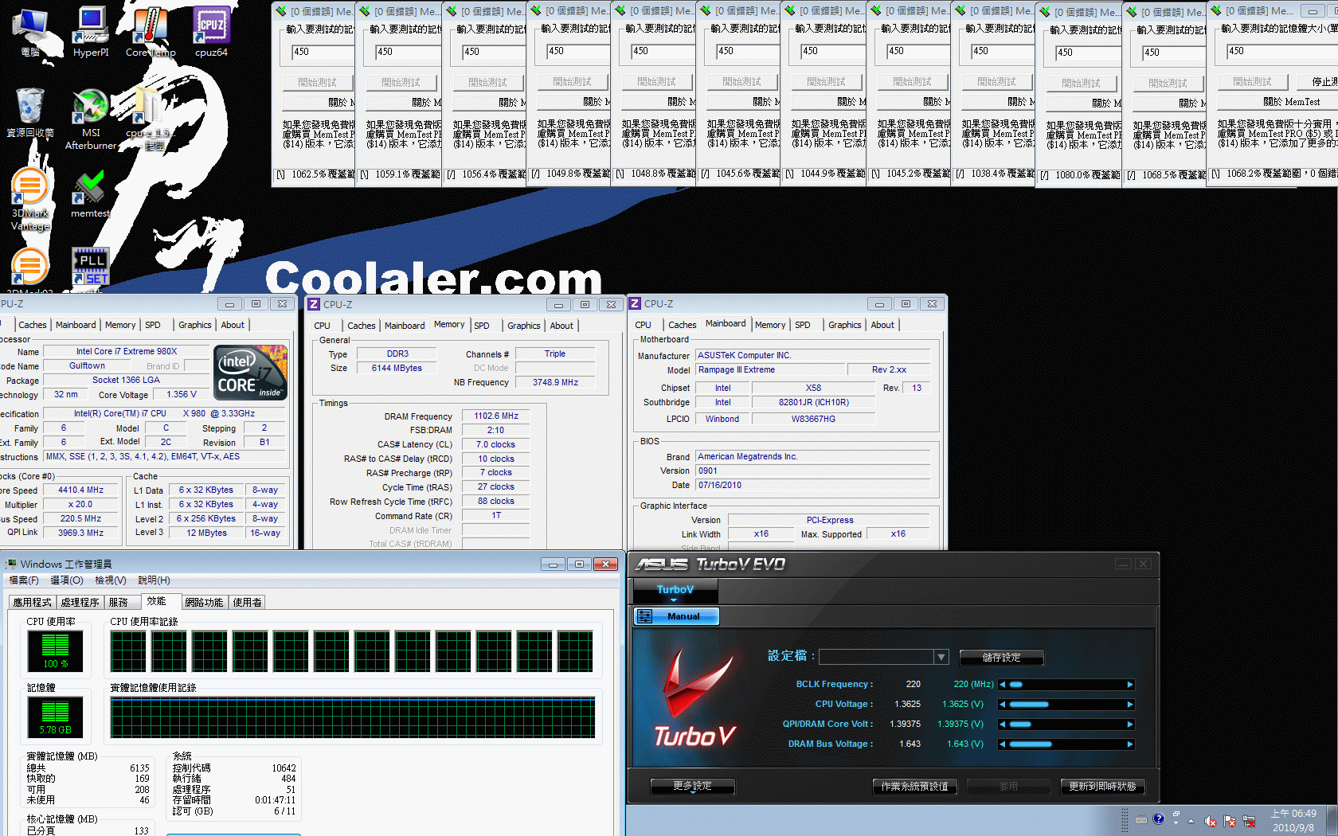This screenshot has width=1338, height=836.
Task: Open the 選項(O) menu in Task Manager
Action: [x=67, y=580]
